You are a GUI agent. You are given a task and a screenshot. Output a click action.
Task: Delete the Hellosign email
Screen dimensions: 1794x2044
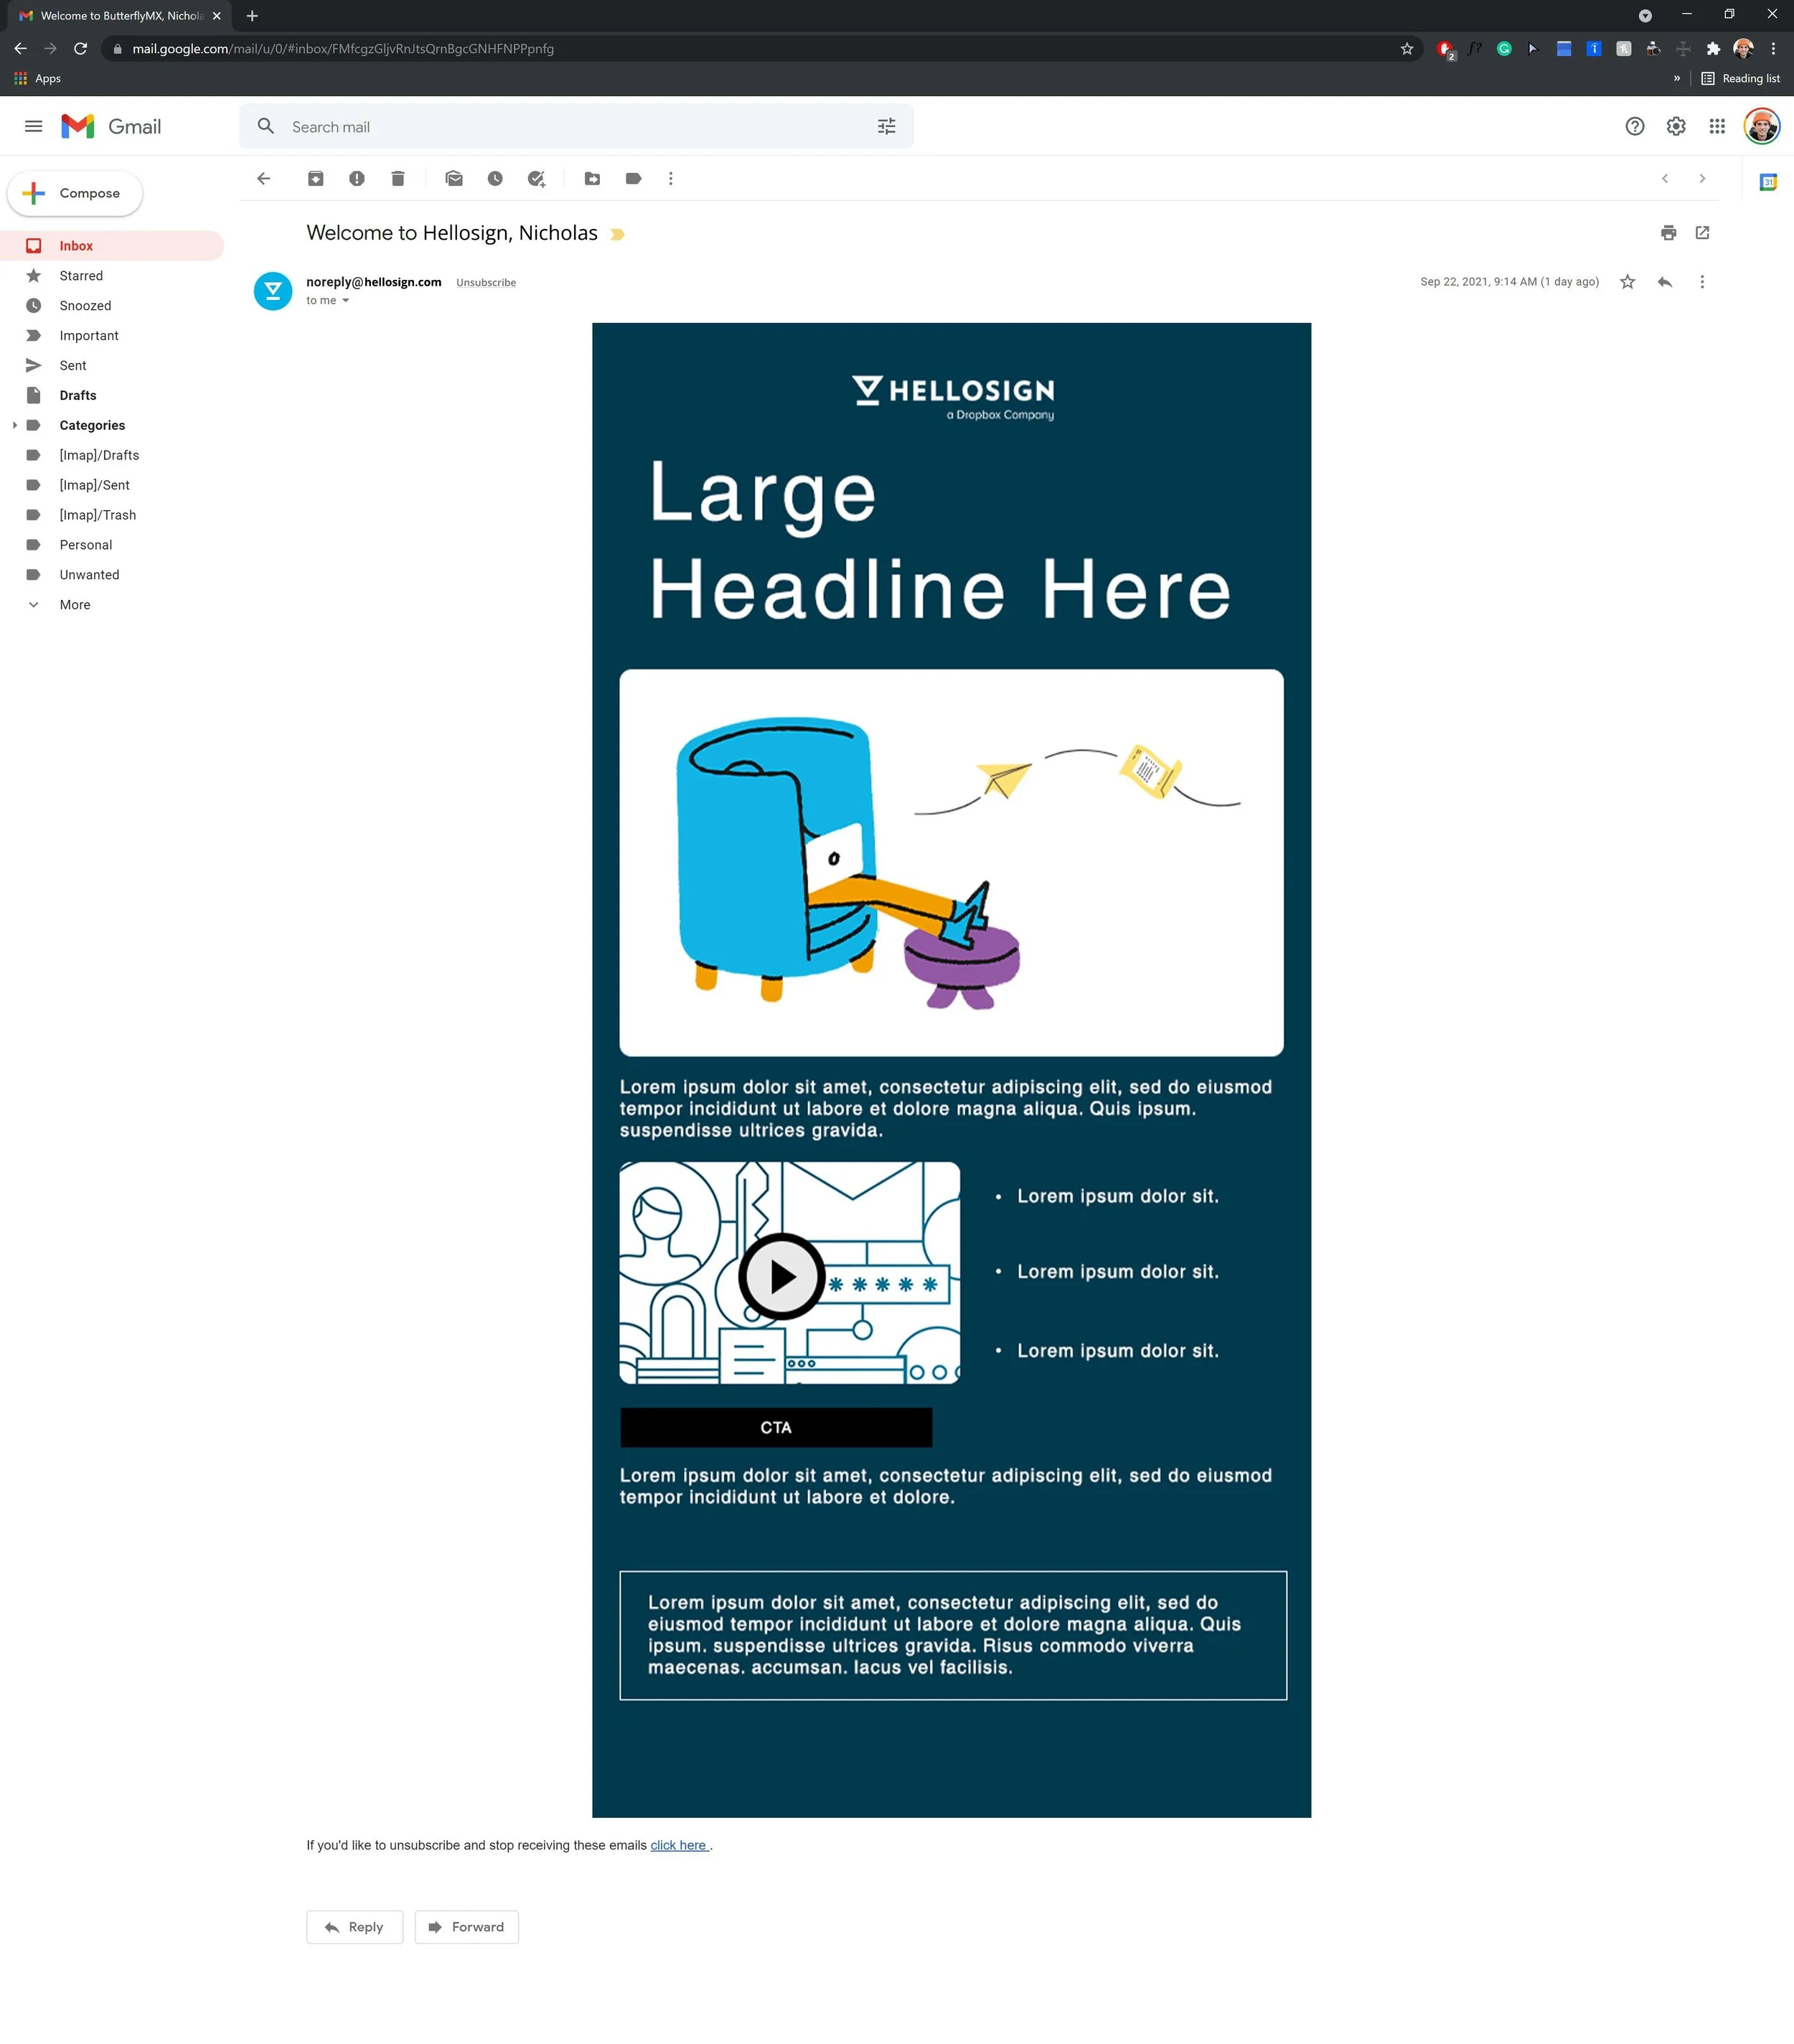(397, 178)
